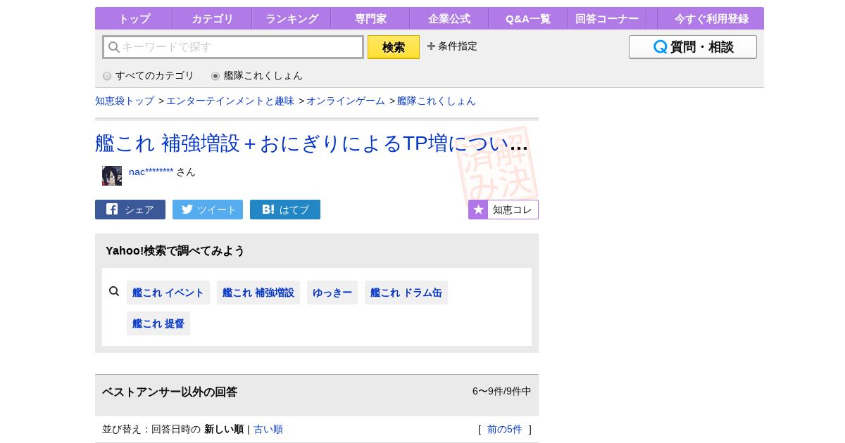Search Yahoo for 艦これ イベント
Screen dimensions: 845x443
pyautogui.click(x=168, y=293)
